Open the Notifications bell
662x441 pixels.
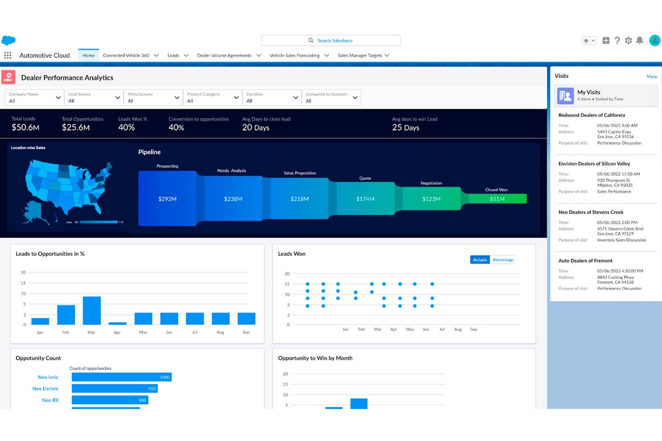coord(639,40)
